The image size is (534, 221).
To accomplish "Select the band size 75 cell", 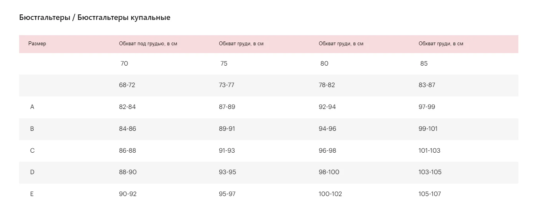I will [x=224, y=64].
